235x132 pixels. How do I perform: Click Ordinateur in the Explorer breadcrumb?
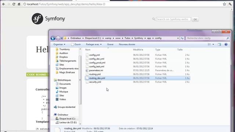76,38
